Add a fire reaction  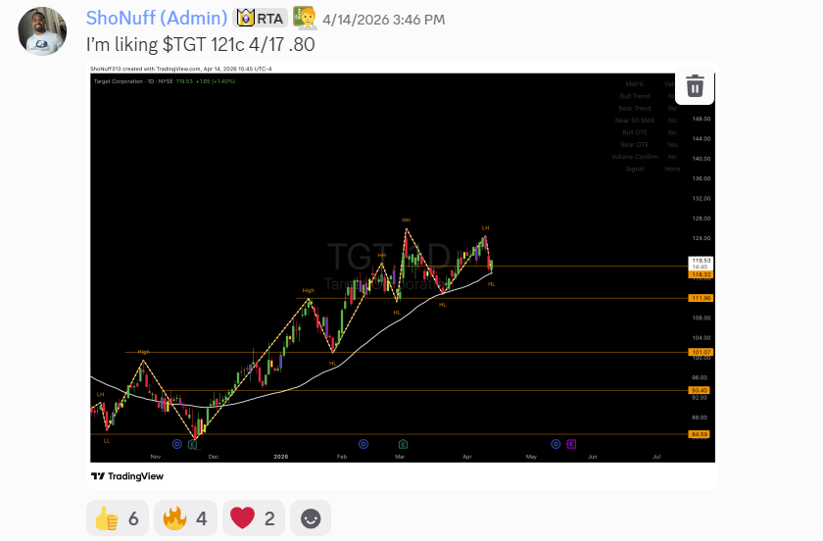[185, 518]
